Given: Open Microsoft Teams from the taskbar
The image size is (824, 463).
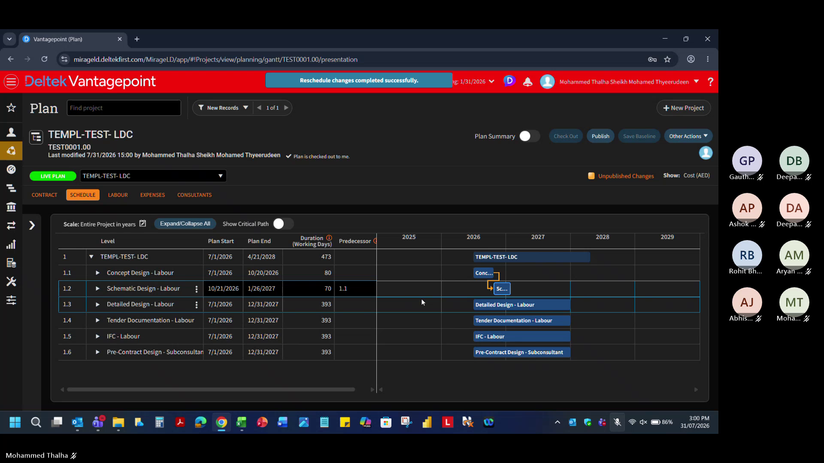Looking at the screenshot, I should pos(98,422).
